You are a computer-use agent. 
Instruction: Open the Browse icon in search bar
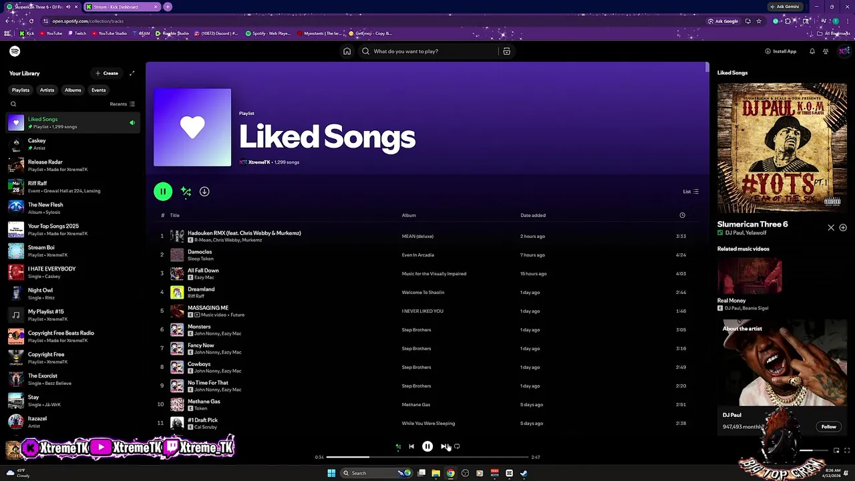pos(506,51)
